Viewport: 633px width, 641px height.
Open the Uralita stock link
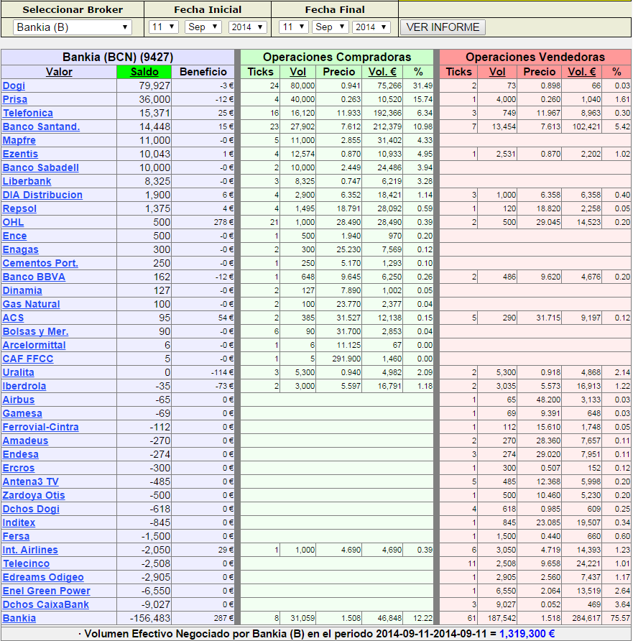(19, 372)
